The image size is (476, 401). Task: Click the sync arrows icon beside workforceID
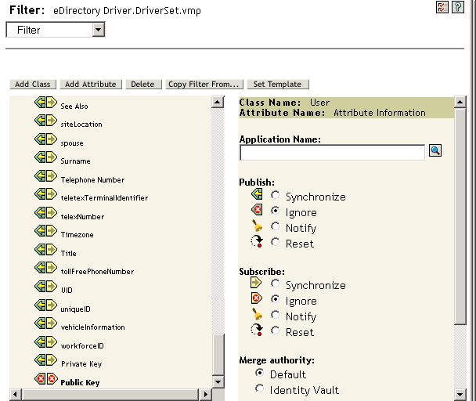pyautogui.click(x=45, y=344)
